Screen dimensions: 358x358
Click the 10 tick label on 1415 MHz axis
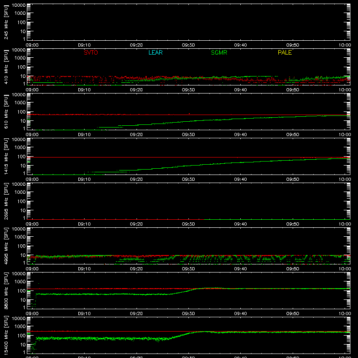pyautogui.click(x=23, y=166)
